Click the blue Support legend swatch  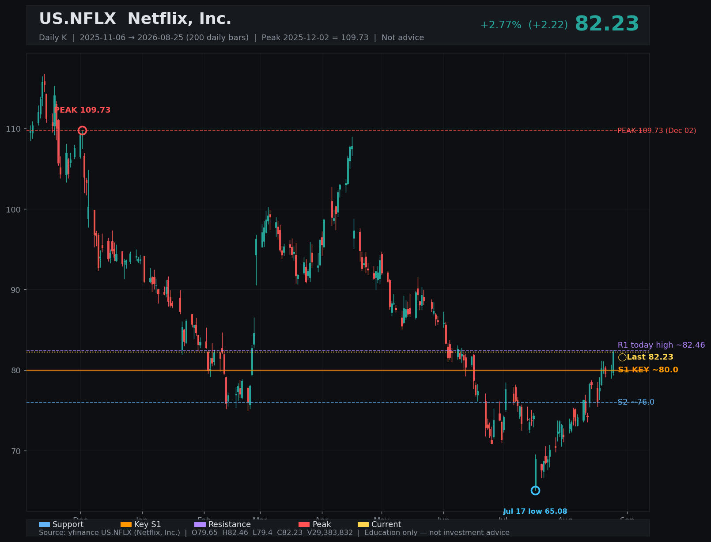tap(44, 524)
